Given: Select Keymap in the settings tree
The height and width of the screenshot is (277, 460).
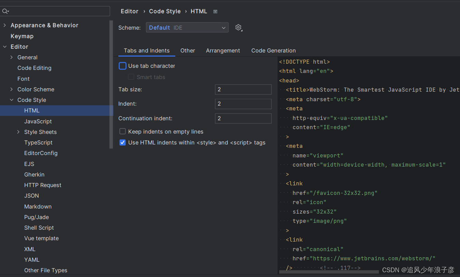Looking at the screenshot, I should pyautogui.click(x=22, y=36).
